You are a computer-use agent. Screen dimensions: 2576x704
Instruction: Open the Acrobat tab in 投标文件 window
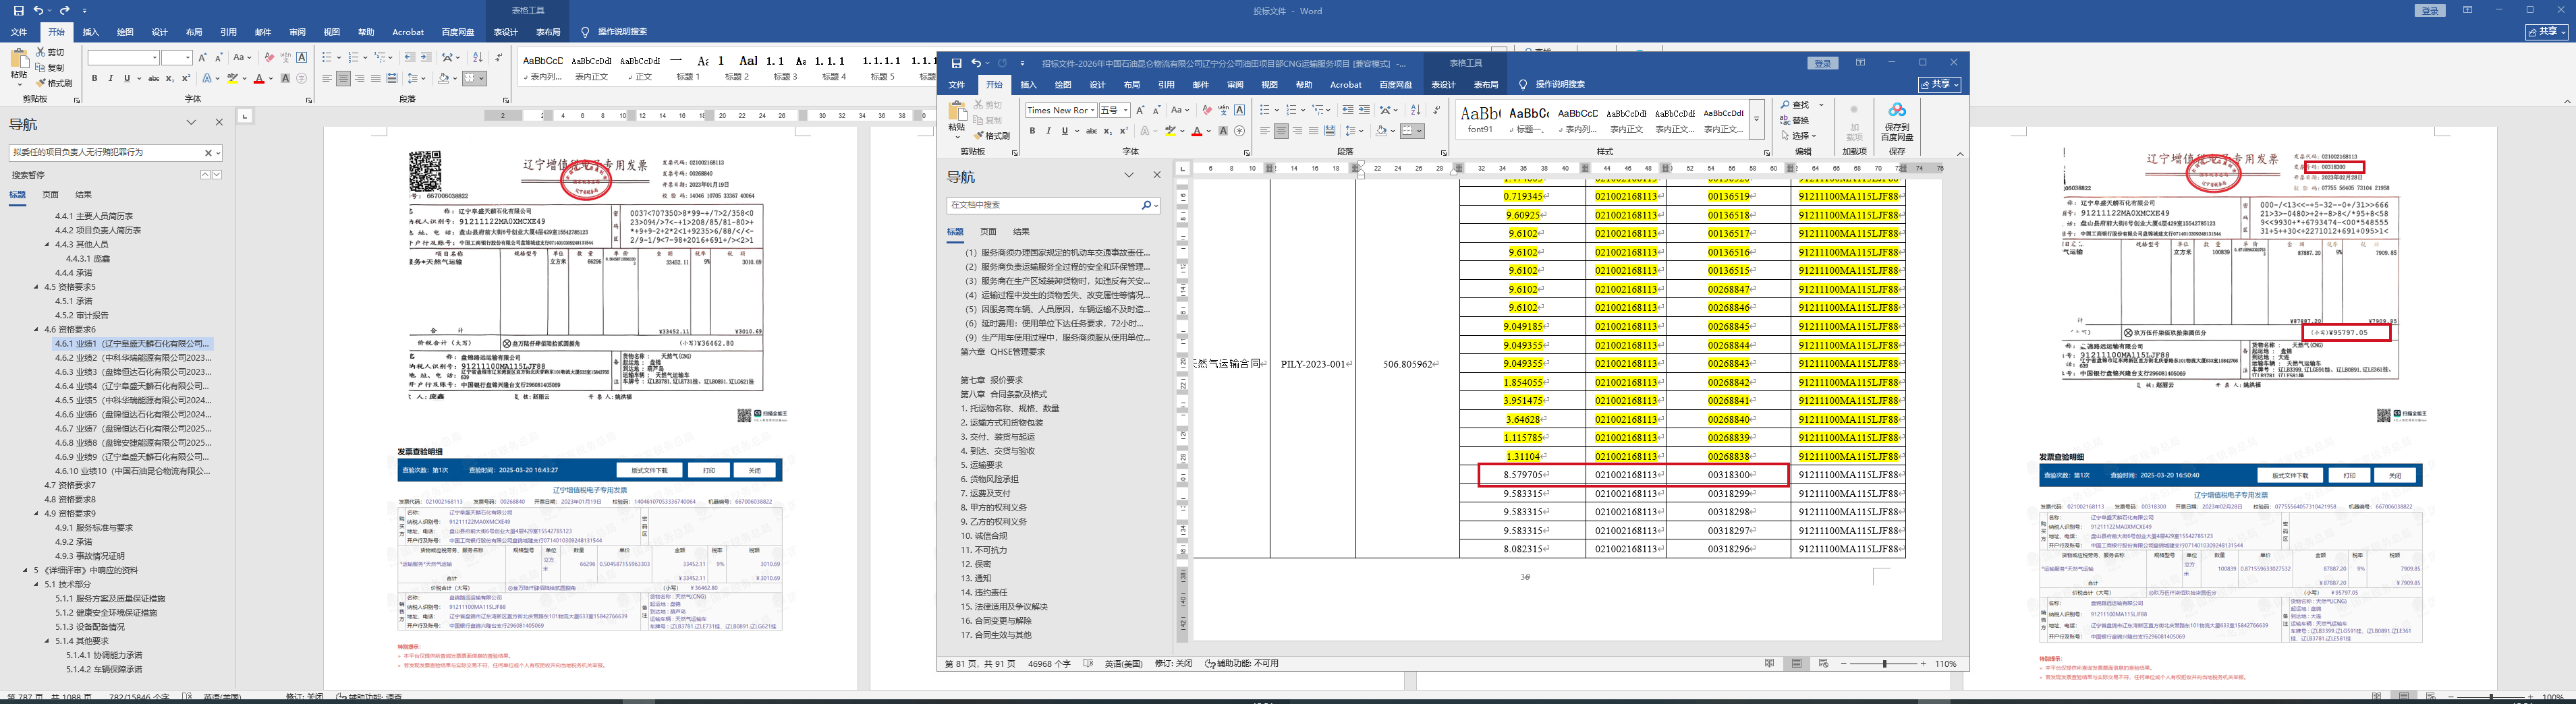[408, 32]
